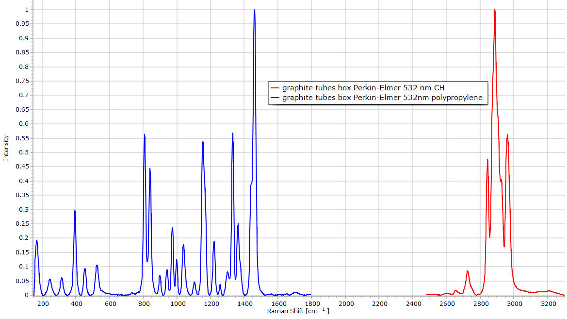Click the red legend line marker
567x319 pixels.
[275, 88]
